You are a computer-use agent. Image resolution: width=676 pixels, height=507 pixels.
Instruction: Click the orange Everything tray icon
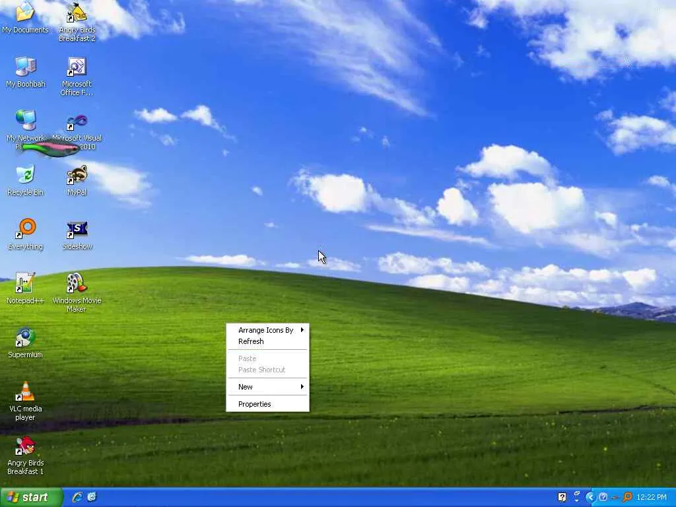(627, 497)
